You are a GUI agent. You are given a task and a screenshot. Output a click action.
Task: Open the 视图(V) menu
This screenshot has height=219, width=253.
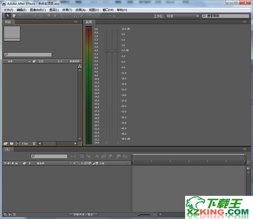pos(94,10)
